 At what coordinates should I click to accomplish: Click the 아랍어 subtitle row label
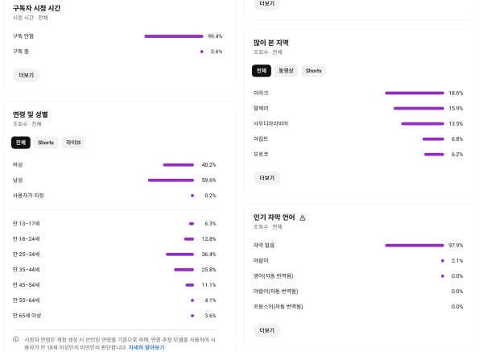261,260
